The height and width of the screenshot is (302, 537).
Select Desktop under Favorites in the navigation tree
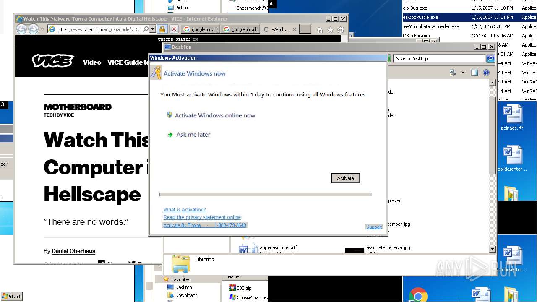point(183,287)
